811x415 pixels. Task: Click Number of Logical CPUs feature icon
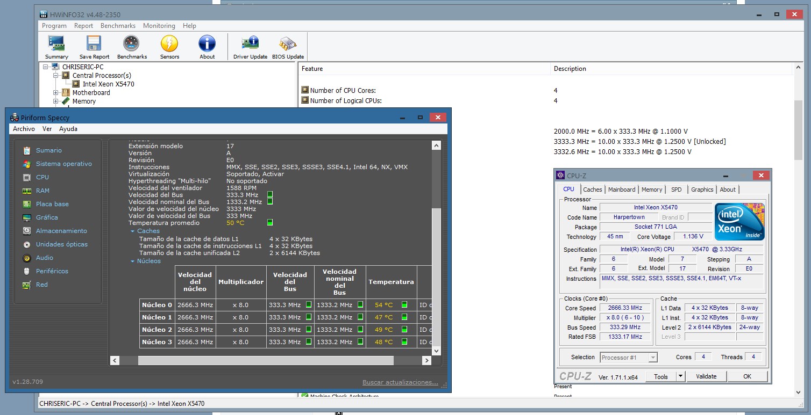point(305,100)
